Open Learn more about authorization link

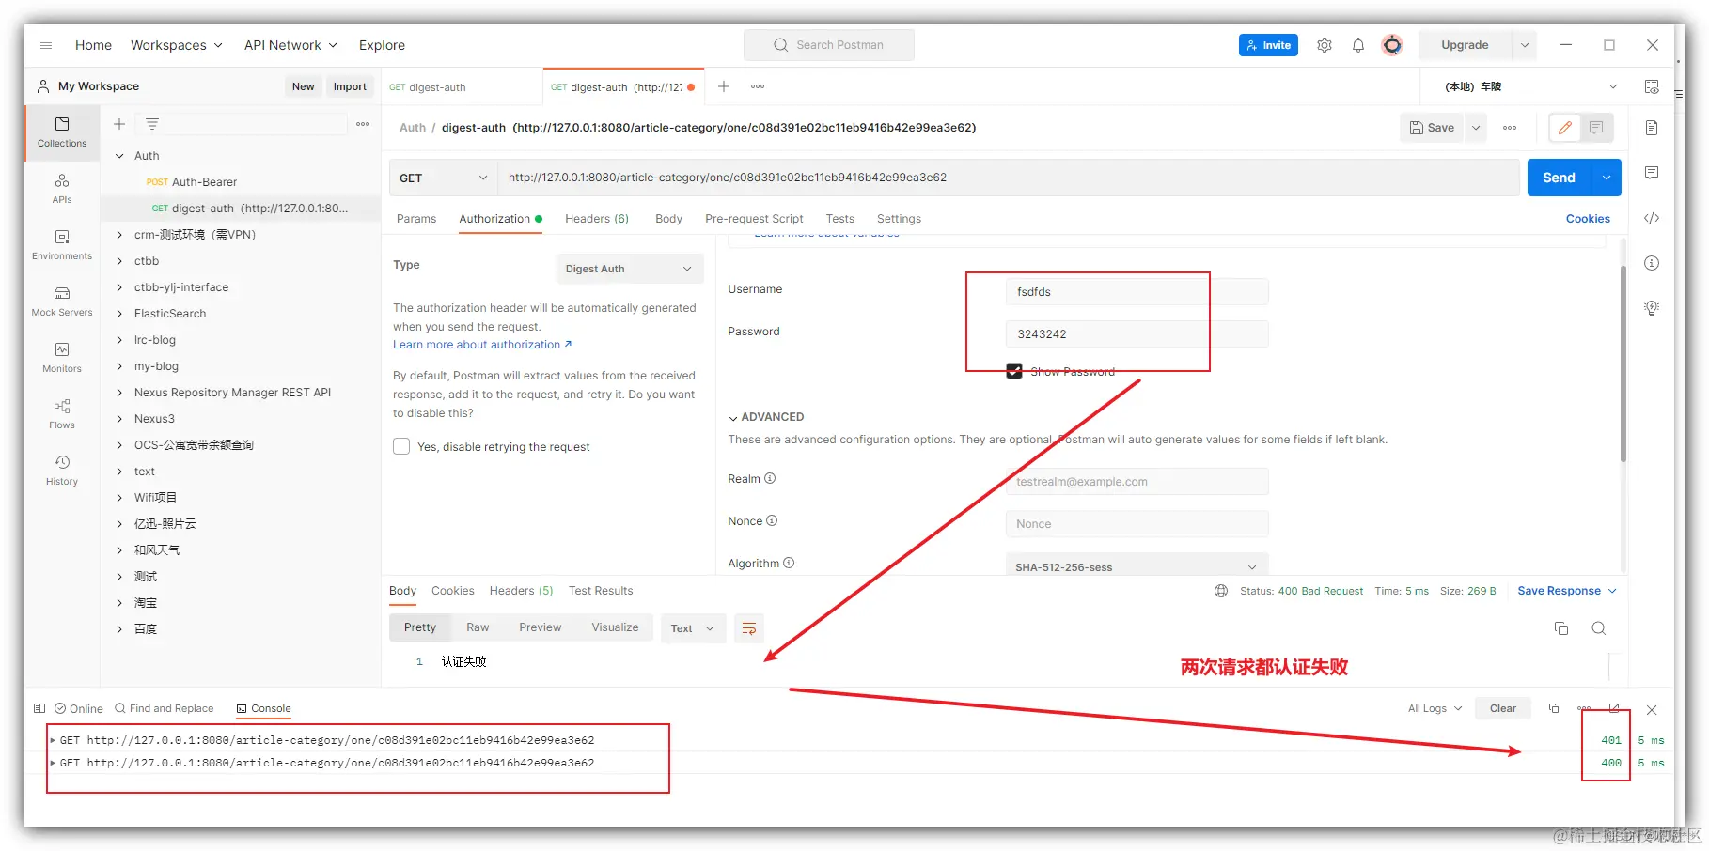(x=482, y=345)
